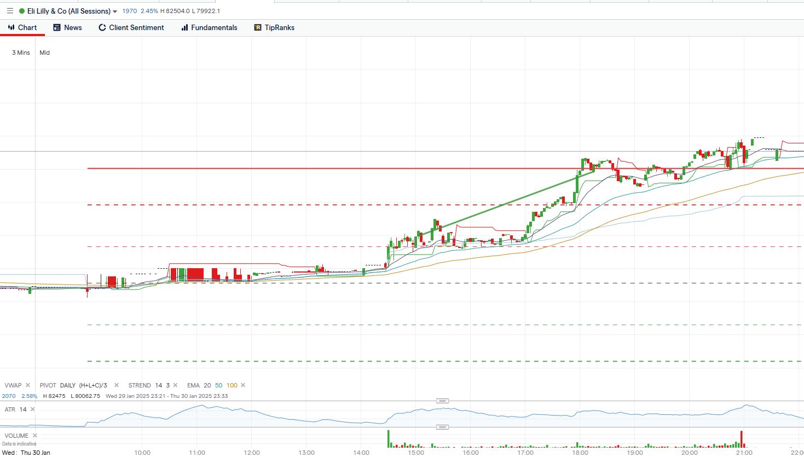Change the 3 Mins timeframe setting
This screenshot has height=457, width=804.
[x=21, y=53]
